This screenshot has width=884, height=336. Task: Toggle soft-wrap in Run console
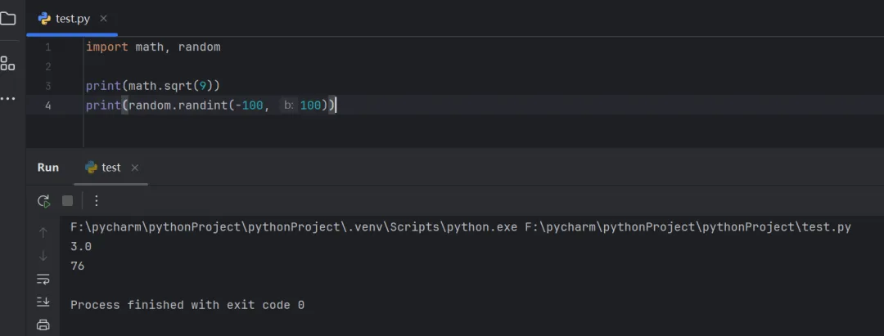pyautogui.click(x=43, y=280)
